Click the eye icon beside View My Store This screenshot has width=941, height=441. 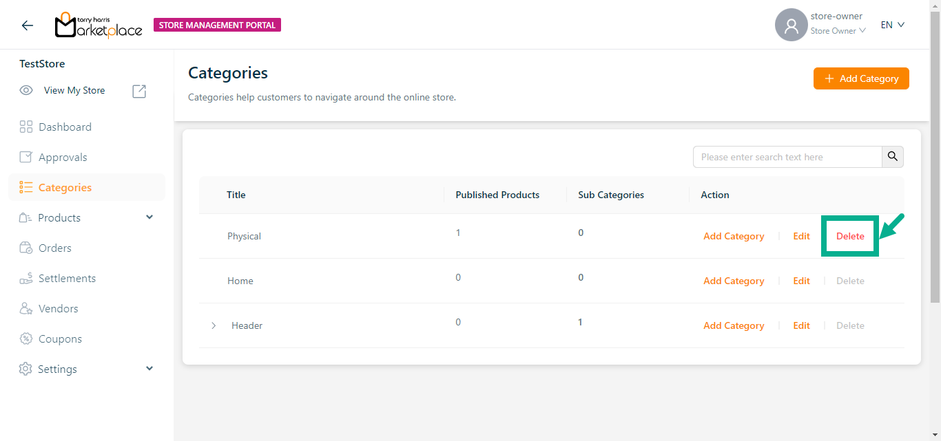point(26,91)
